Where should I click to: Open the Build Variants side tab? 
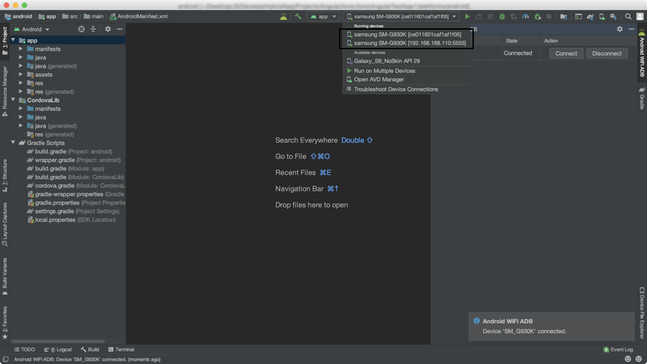(5, 276)
